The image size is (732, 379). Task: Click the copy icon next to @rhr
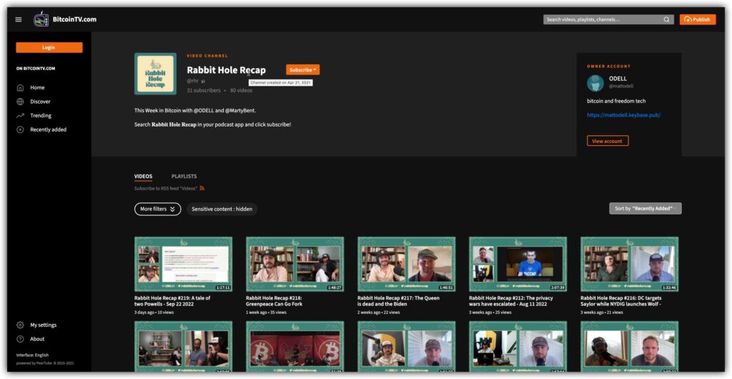pos(203,82)
